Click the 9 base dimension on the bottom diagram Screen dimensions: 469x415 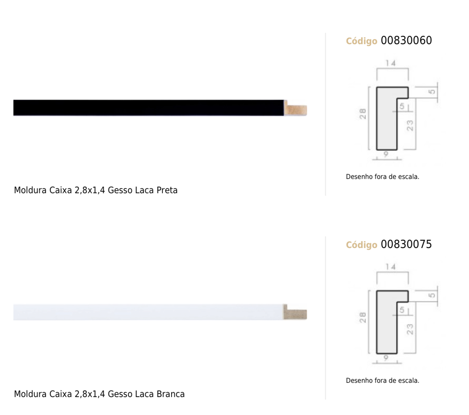click(386, 358)
